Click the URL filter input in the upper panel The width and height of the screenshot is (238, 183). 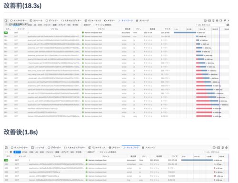click(x=210, y=25)
